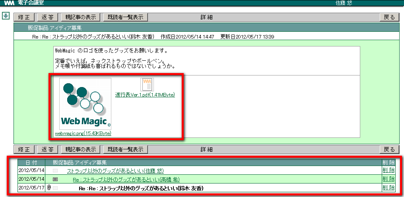Open reply Re: ストラップ以外のグッズがあるといい(高橋 希)
Screen dimensions: 404x197
point(126,180)
